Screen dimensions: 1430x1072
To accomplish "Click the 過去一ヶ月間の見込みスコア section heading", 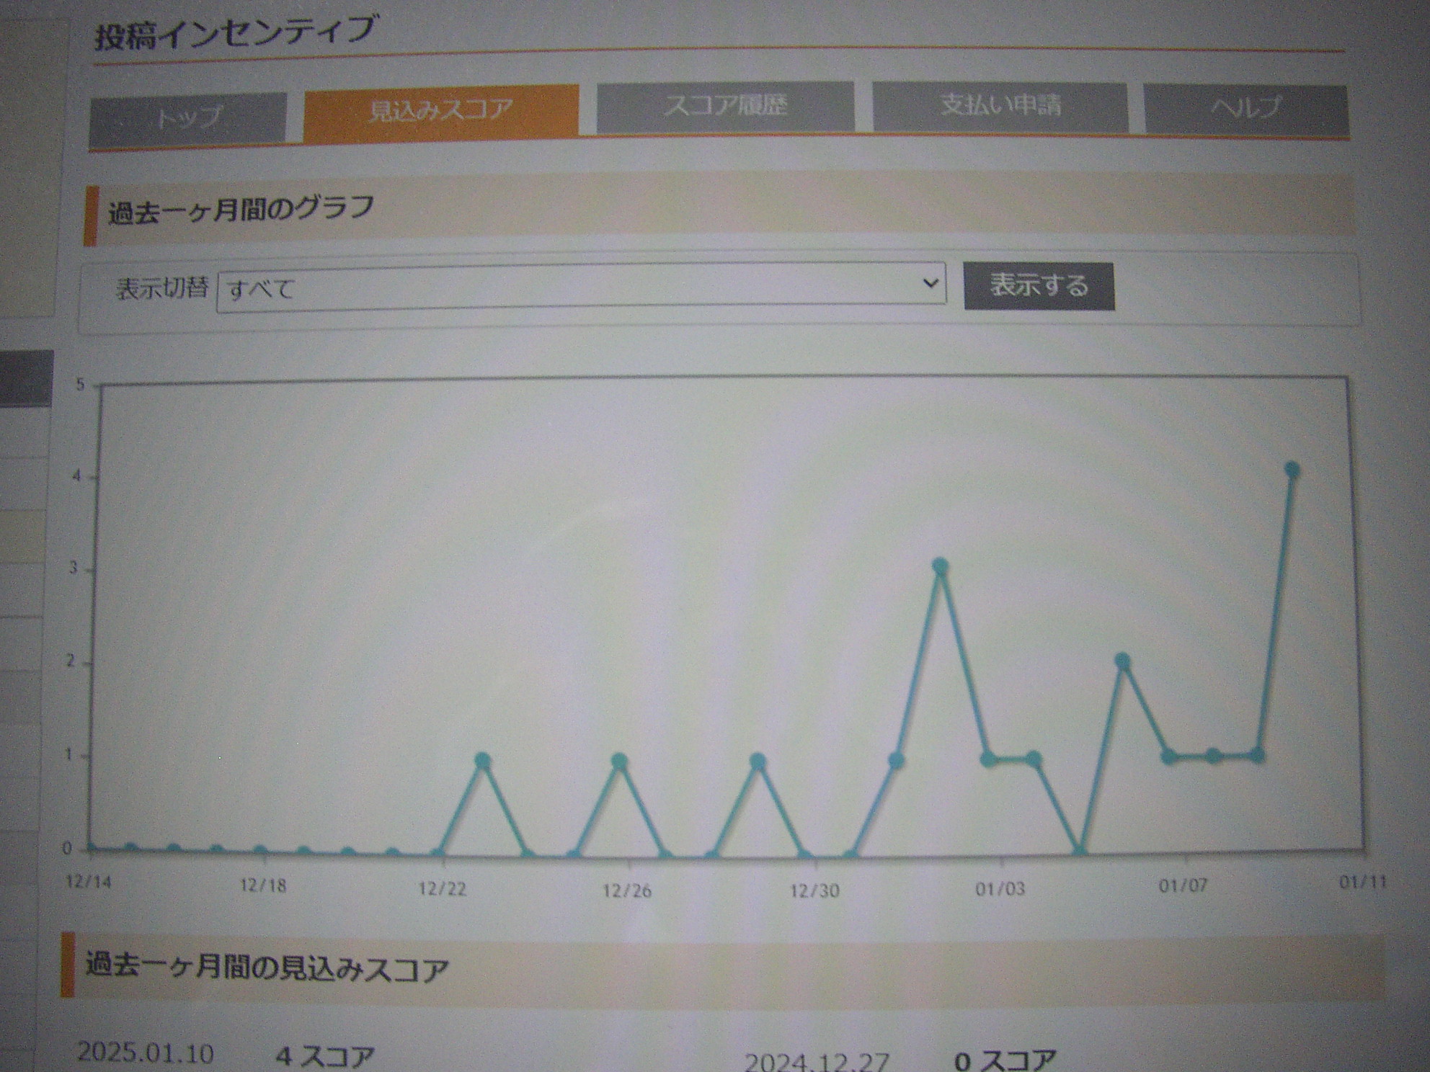I will [x=267, y=968].
